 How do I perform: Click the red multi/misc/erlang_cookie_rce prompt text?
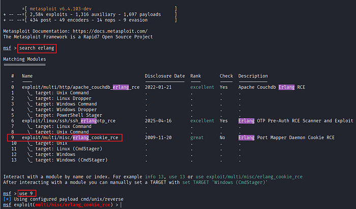(x=73, y=205)
